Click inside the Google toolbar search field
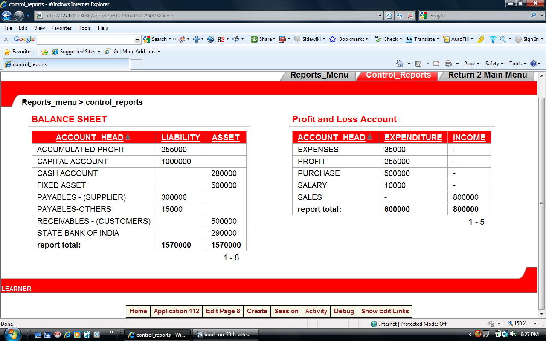Screen dimensions: 546x341 pyautogui.click(x=85, y=39)
